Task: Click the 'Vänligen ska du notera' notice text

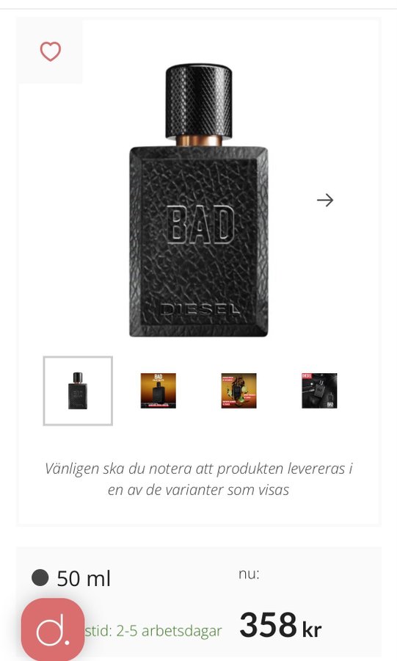Action: point(199,479)
